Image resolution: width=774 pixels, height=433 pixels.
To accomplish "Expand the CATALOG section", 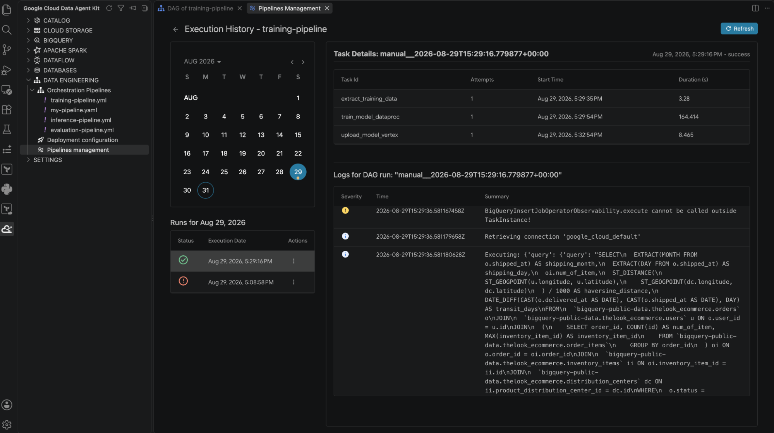I will click(28, 21).
